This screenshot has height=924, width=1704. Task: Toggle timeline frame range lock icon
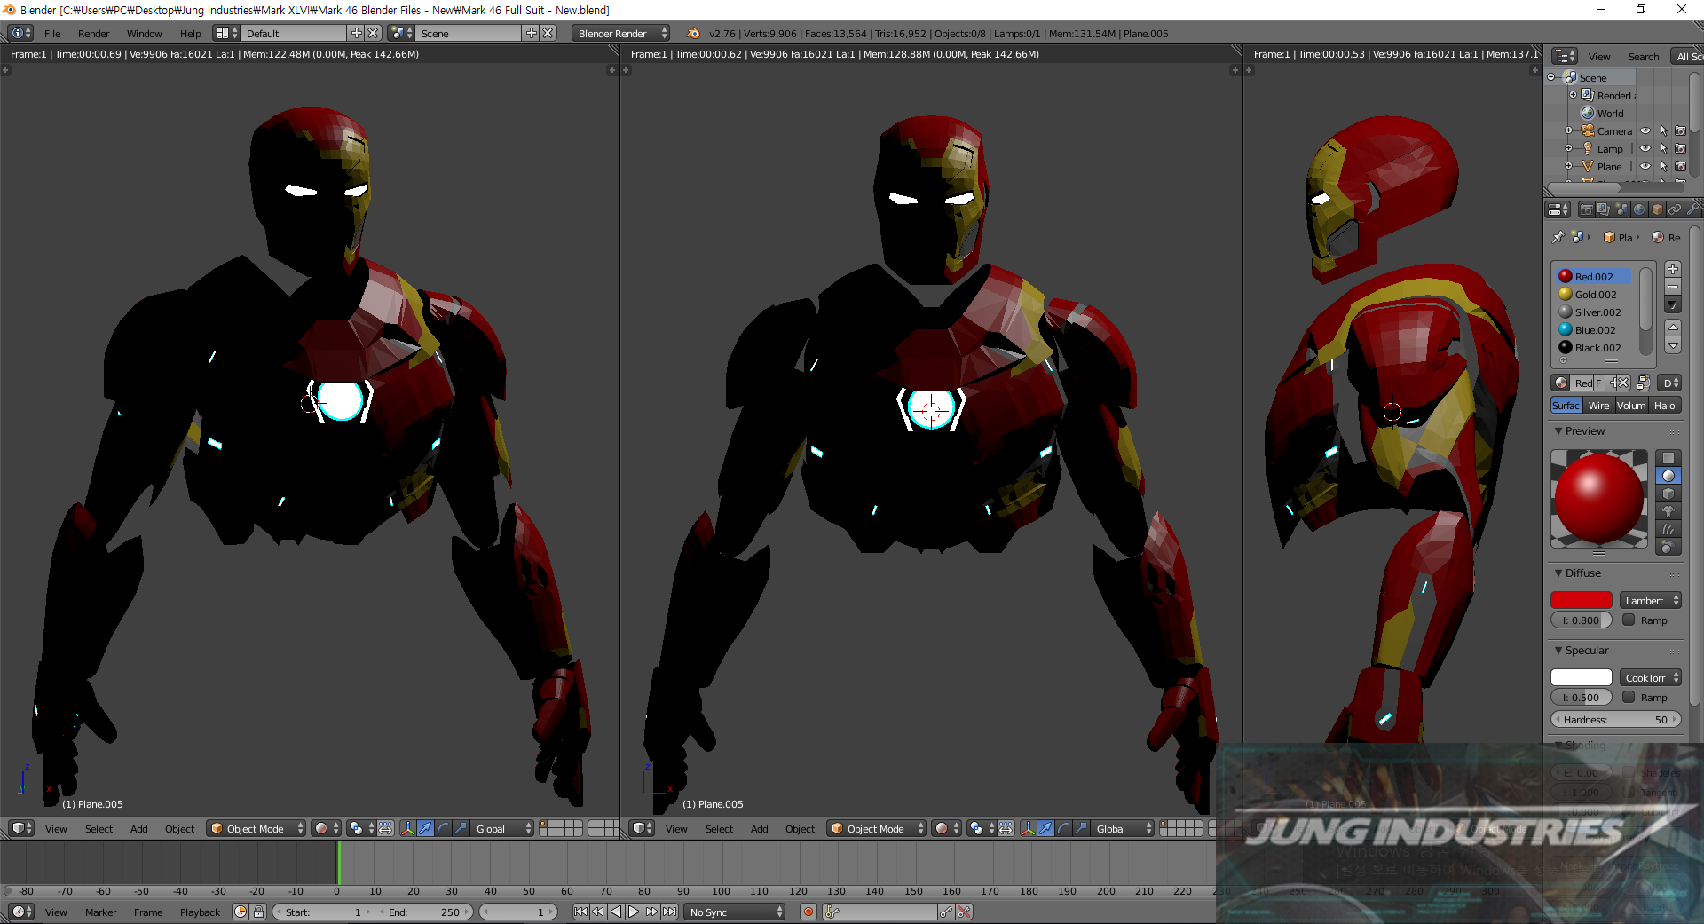[258, 912]
